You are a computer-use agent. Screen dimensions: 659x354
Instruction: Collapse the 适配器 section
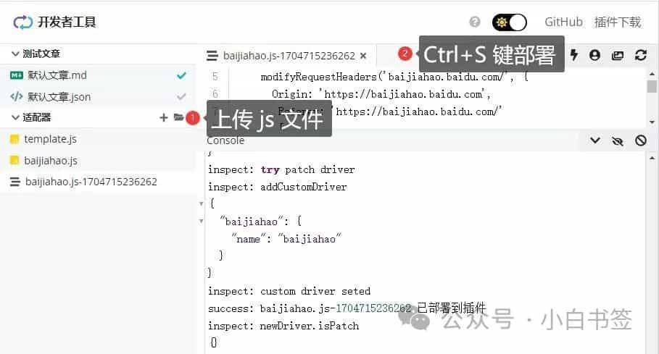click(15, 117)
